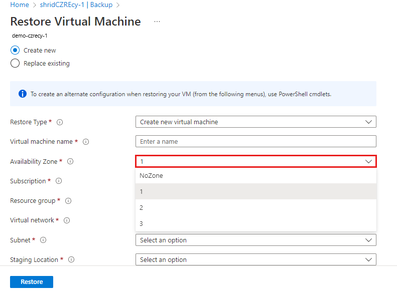Click the Resource group info icon
Screen dimensions: 397x295
coord(68,201)
